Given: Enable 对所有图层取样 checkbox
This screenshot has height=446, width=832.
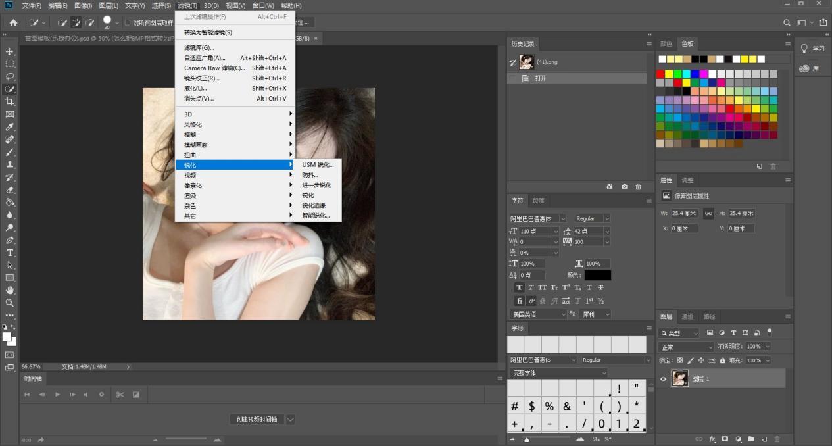Looking at the screenshot, I should click(127, 22).
